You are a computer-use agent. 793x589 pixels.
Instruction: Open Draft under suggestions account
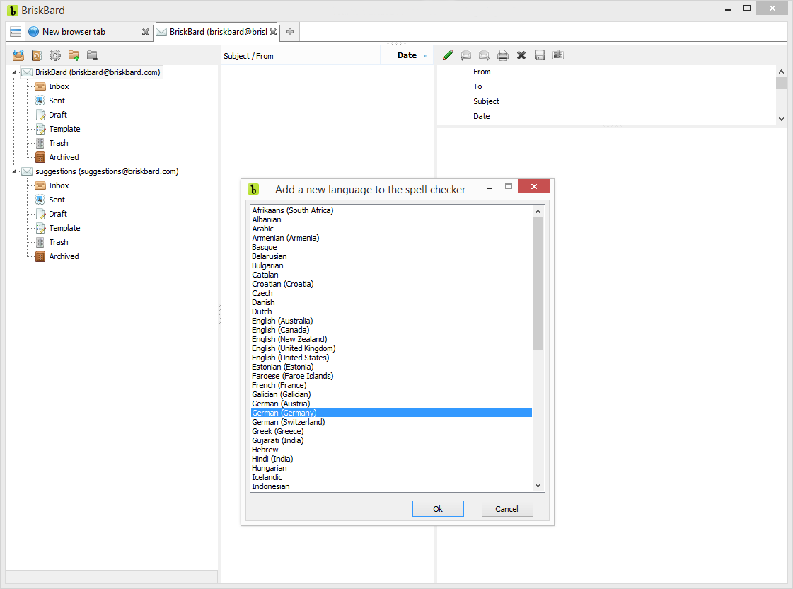click(58, 214)
